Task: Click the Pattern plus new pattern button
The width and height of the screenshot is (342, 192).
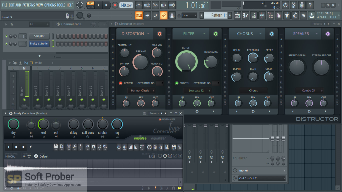Action: pos(230,15)
